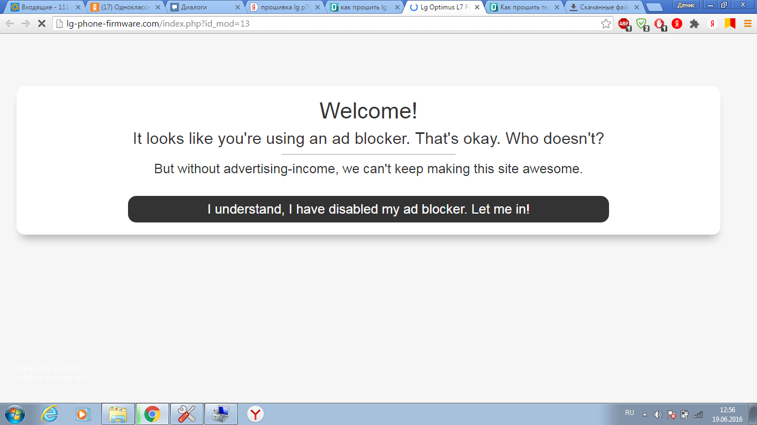Click the AdBlock Plus extension icon
The height and width of the screenshot is (425, 757).
(624, 24)
